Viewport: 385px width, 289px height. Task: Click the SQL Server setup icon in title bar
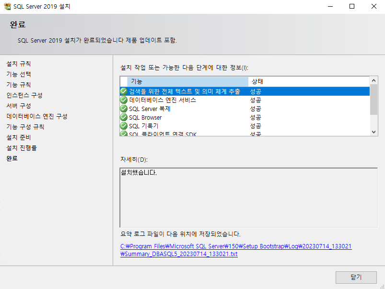(x=7, y=6)
